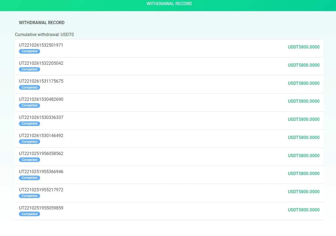Screen dimensions: 336x236
Task: Click the green WITHDRAWAL RECORD header title
Action: click(x=169, y=4)
